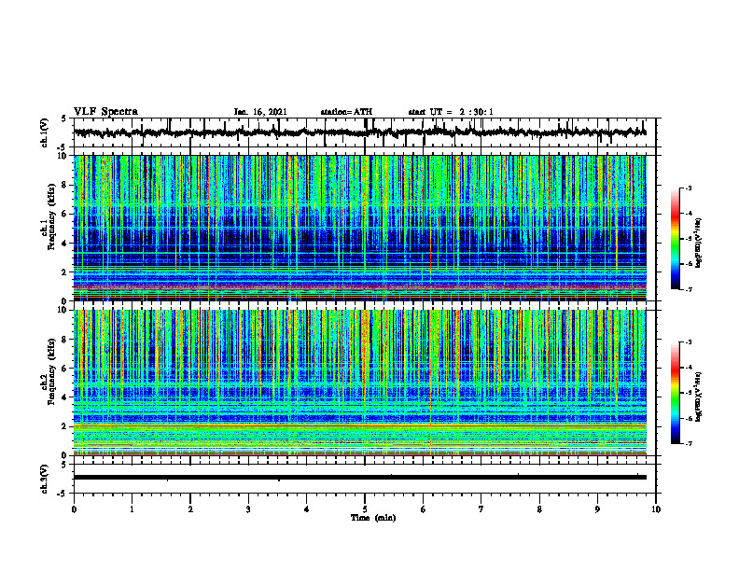Click time-axis tick label "9"

click(597, 509)
